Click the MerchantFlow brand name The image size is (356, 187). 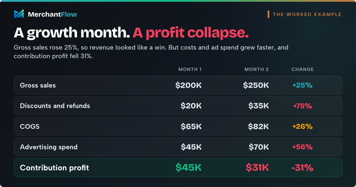52,14
